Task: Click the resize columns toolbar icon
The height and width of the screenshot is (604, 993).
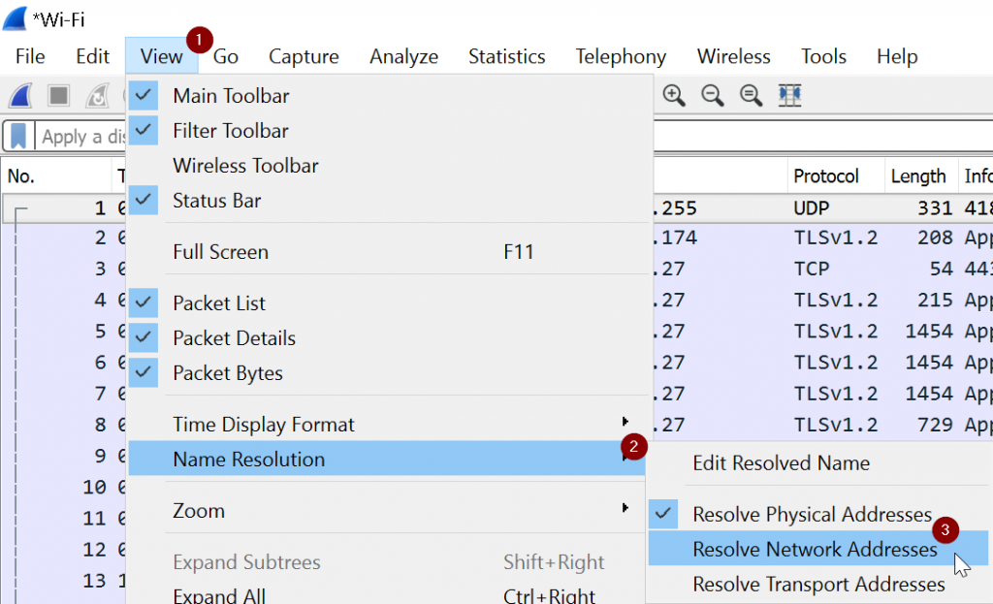Action: coord(789,96)
